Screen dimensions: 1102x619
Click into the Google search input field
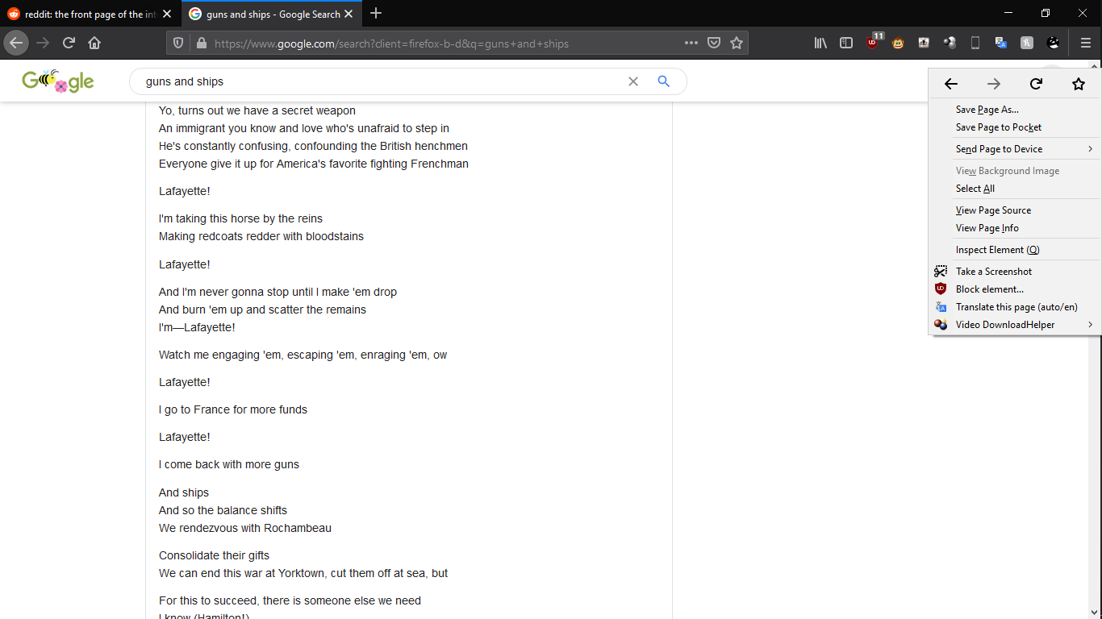pyautogui.click(x=379, y=81)
